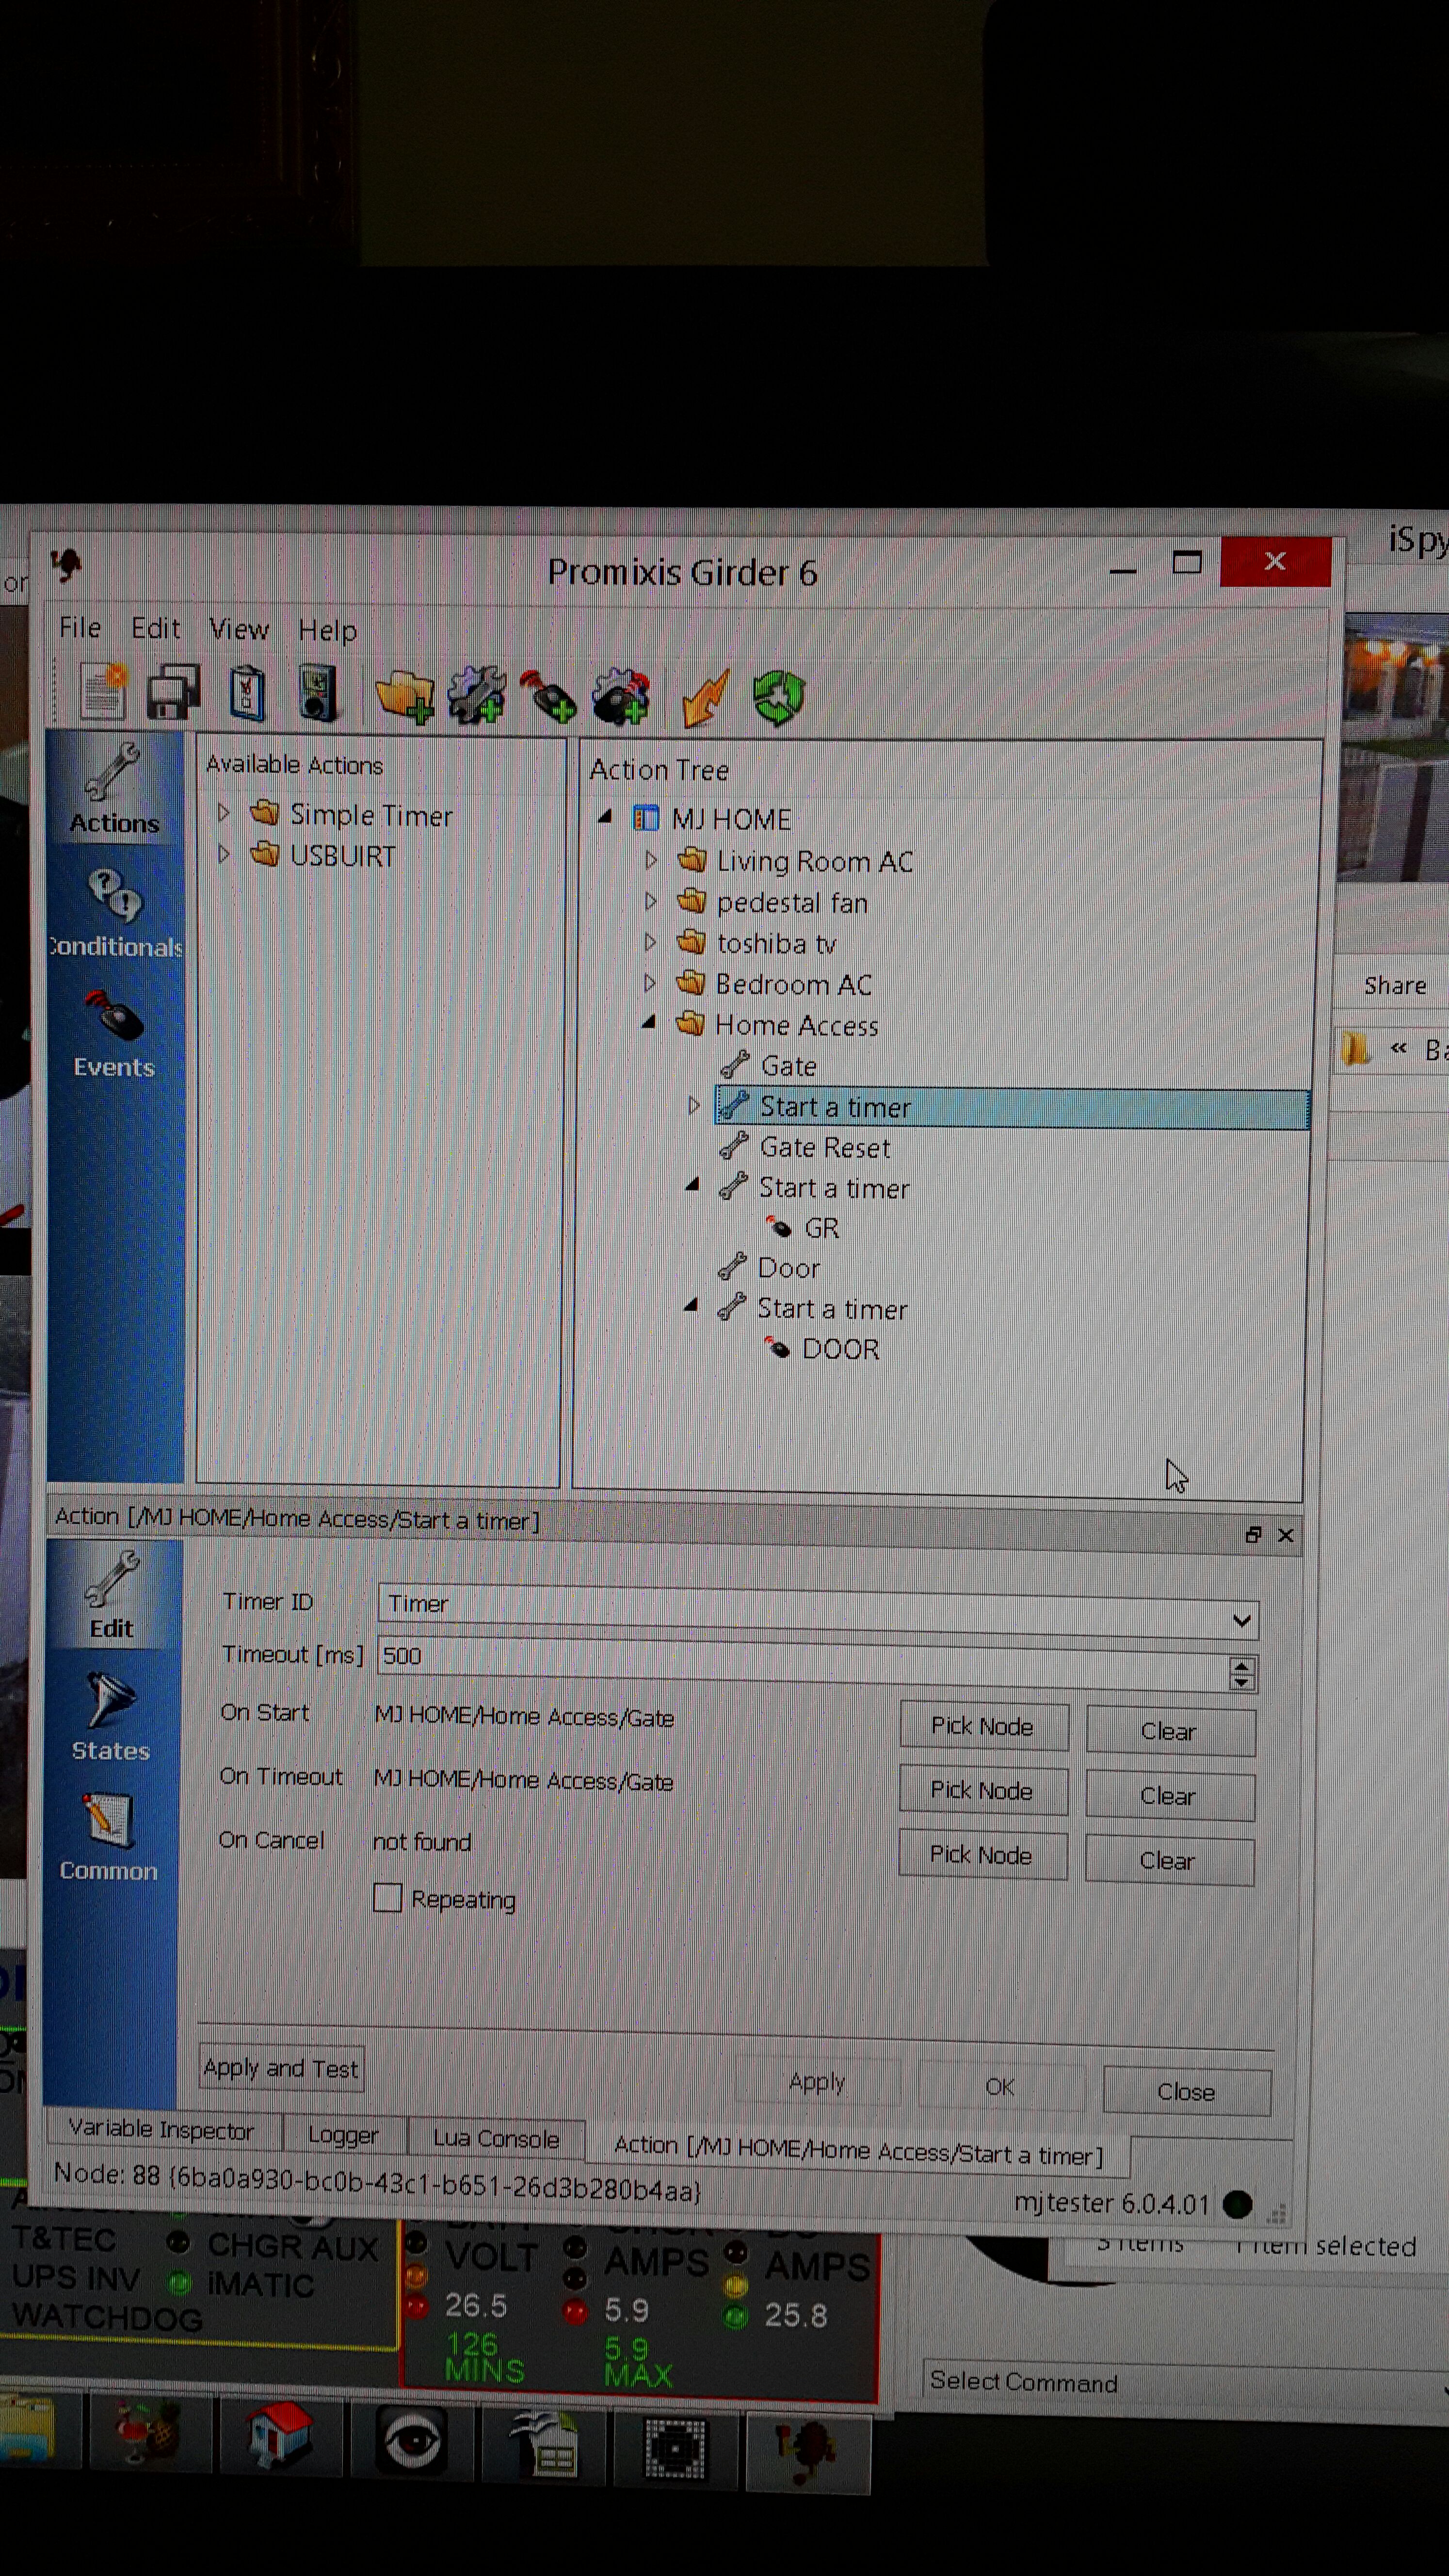Open the Girder icon on the taskbar
The image size is (1449, 2576).
click(x=807, y=2452)
